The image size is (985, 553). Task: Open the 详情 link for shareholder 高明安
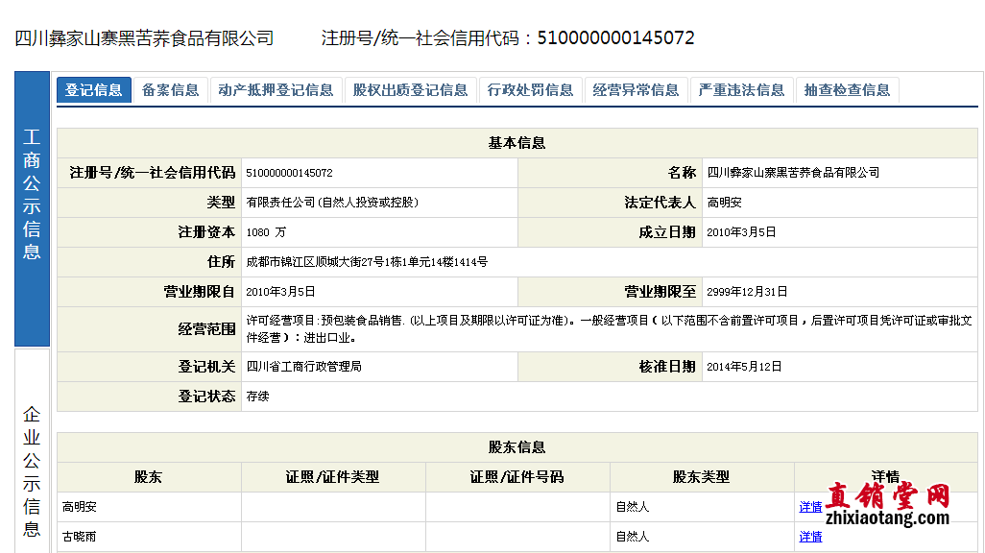coord(810,507)
